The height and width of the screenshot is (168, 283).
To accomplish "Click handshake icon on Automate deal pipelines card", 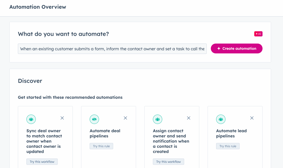I will click(94, 119).
